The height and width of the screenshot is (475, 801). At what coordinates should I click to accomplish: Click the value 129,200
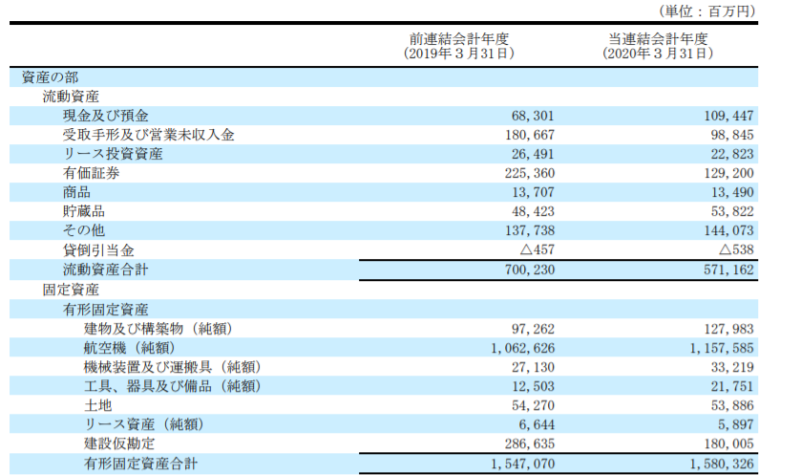tap(728, 173)
